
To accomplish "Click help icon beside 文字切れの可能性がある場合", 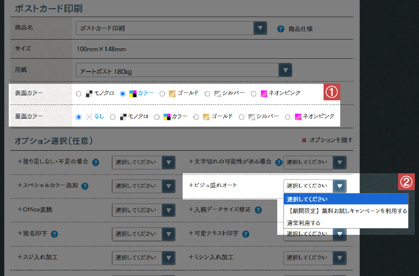I will [x=279, y=162].
